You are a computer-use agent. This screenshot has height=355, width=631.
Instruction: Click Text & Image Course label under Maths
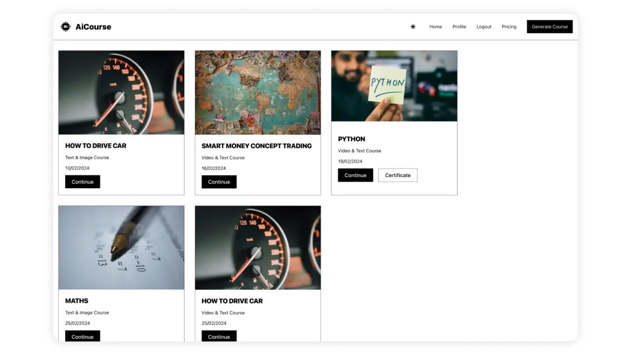(87, 313)
